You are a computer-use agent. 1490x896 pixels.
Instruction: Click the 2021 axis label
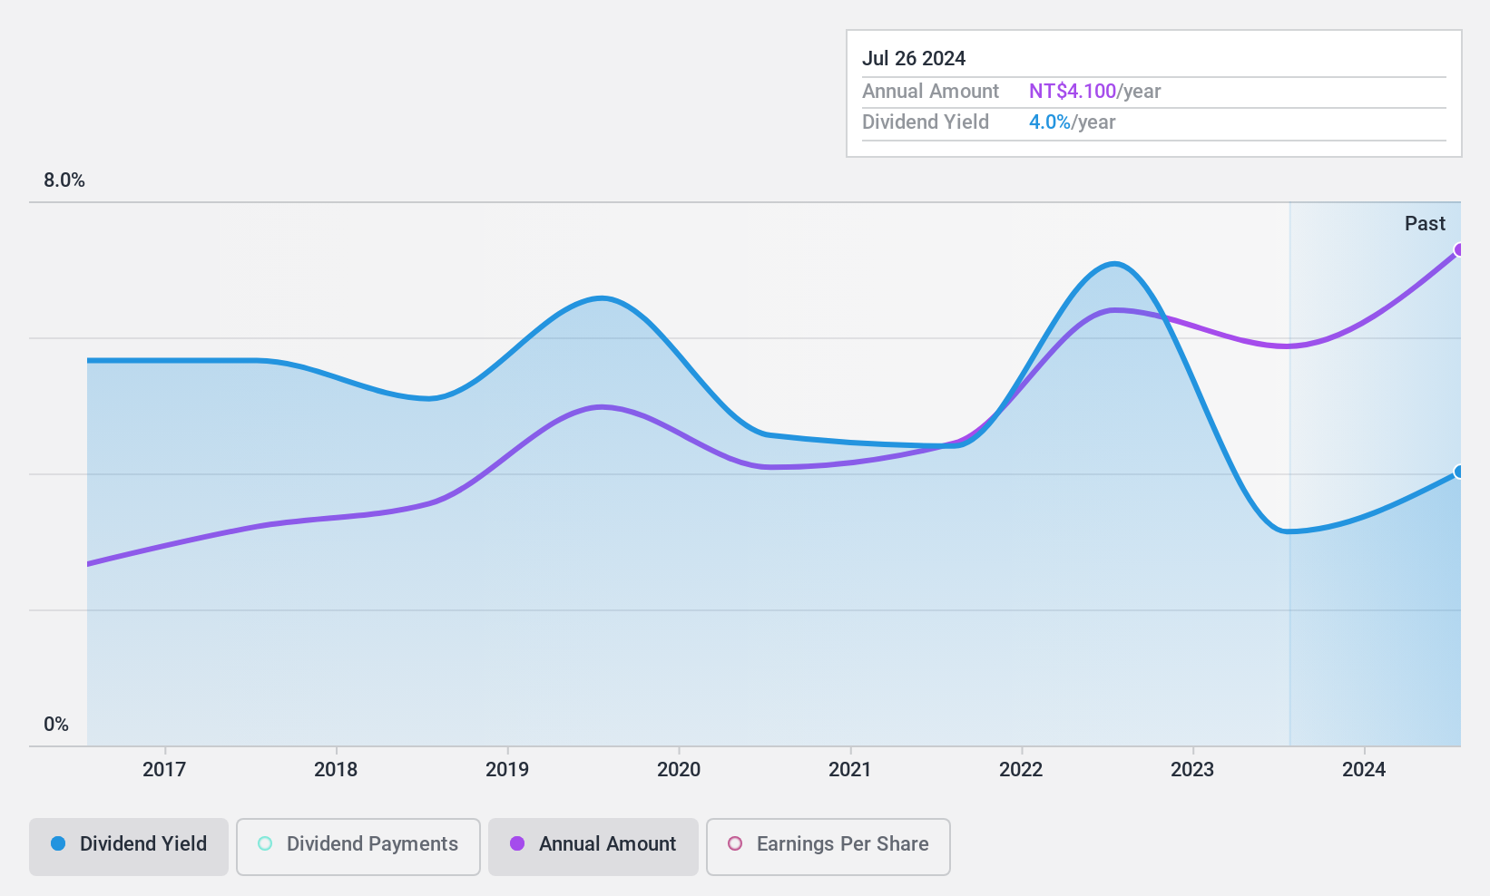(850, 770)
